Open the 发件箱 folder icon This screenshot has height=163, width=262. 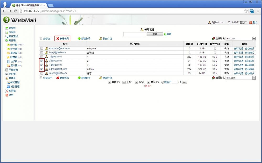coord(8,49)
